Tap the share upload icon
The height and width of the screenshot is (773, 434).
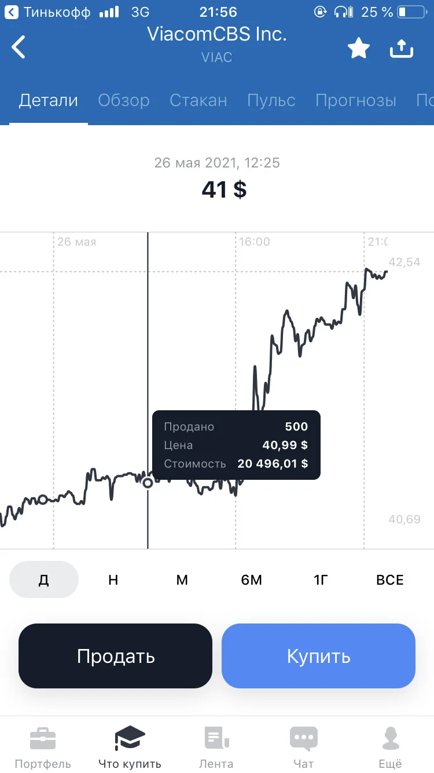tap(402, 48)
